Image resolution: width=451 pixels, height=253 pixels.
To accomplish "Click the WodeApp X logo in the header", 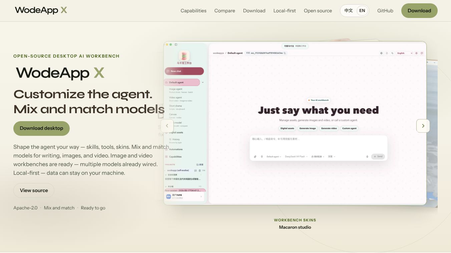I will [x=41, y=10].
